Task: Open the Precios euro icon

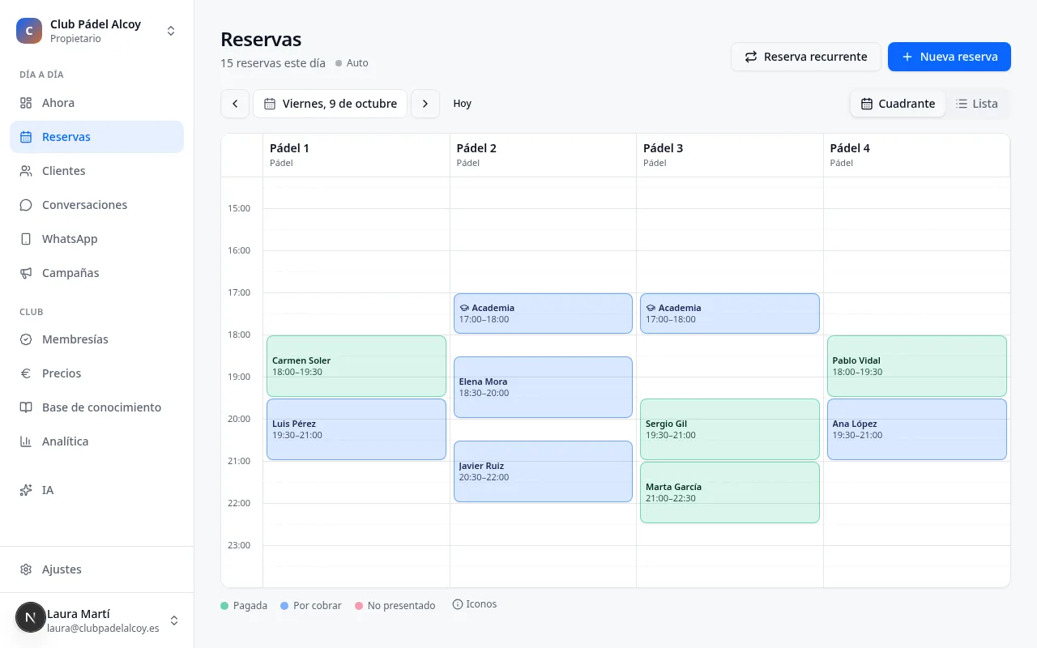Action: pyautogui.click(x=26, y=373)
